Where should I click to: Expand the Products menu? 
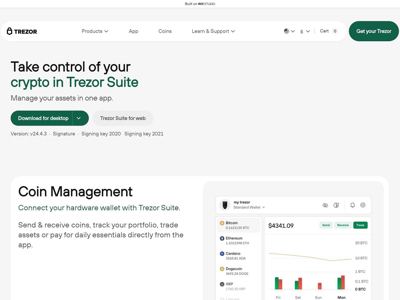[x=95, y=31]
